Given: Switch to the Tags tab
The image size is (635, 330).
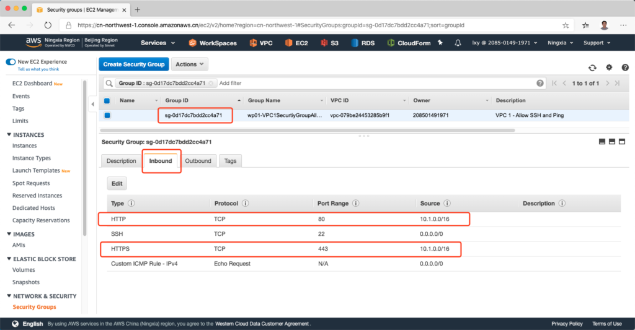Looking at the screenshot, I should pos(230,161).
